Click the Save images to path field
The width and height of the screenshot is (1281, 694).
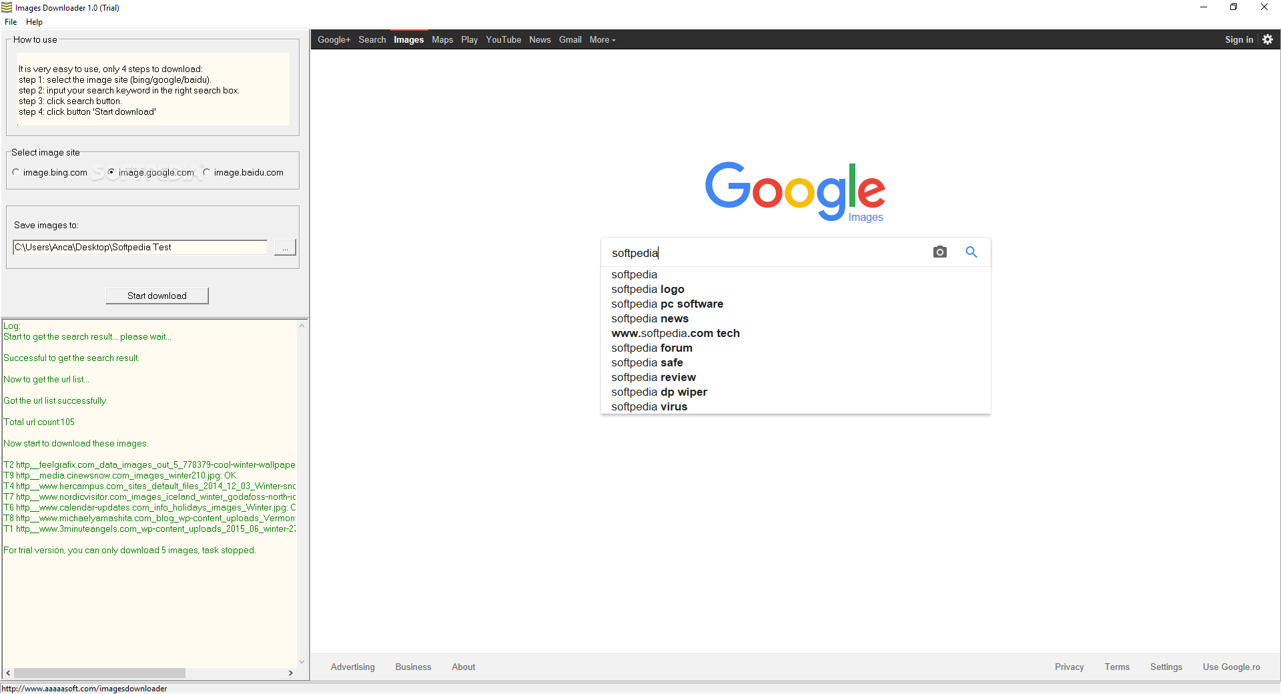pyautogui.click(x=140, y=248)
